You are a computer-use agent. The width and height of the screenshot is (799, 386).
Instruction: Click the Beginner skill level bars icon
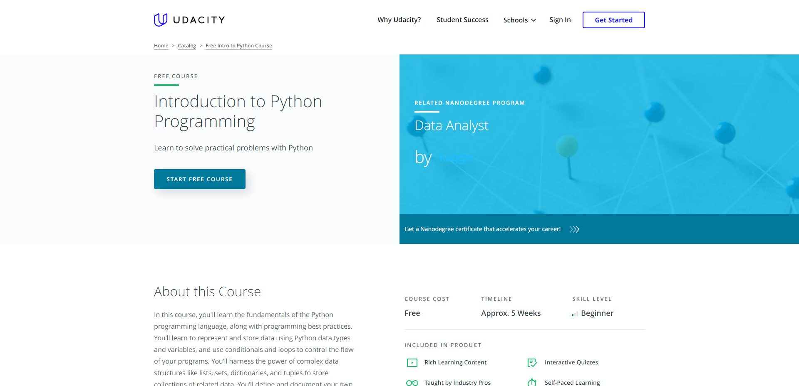click(575, 314)
